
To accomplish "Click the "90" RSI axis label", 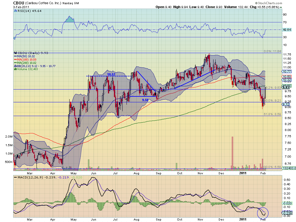I will click(285, 15).
